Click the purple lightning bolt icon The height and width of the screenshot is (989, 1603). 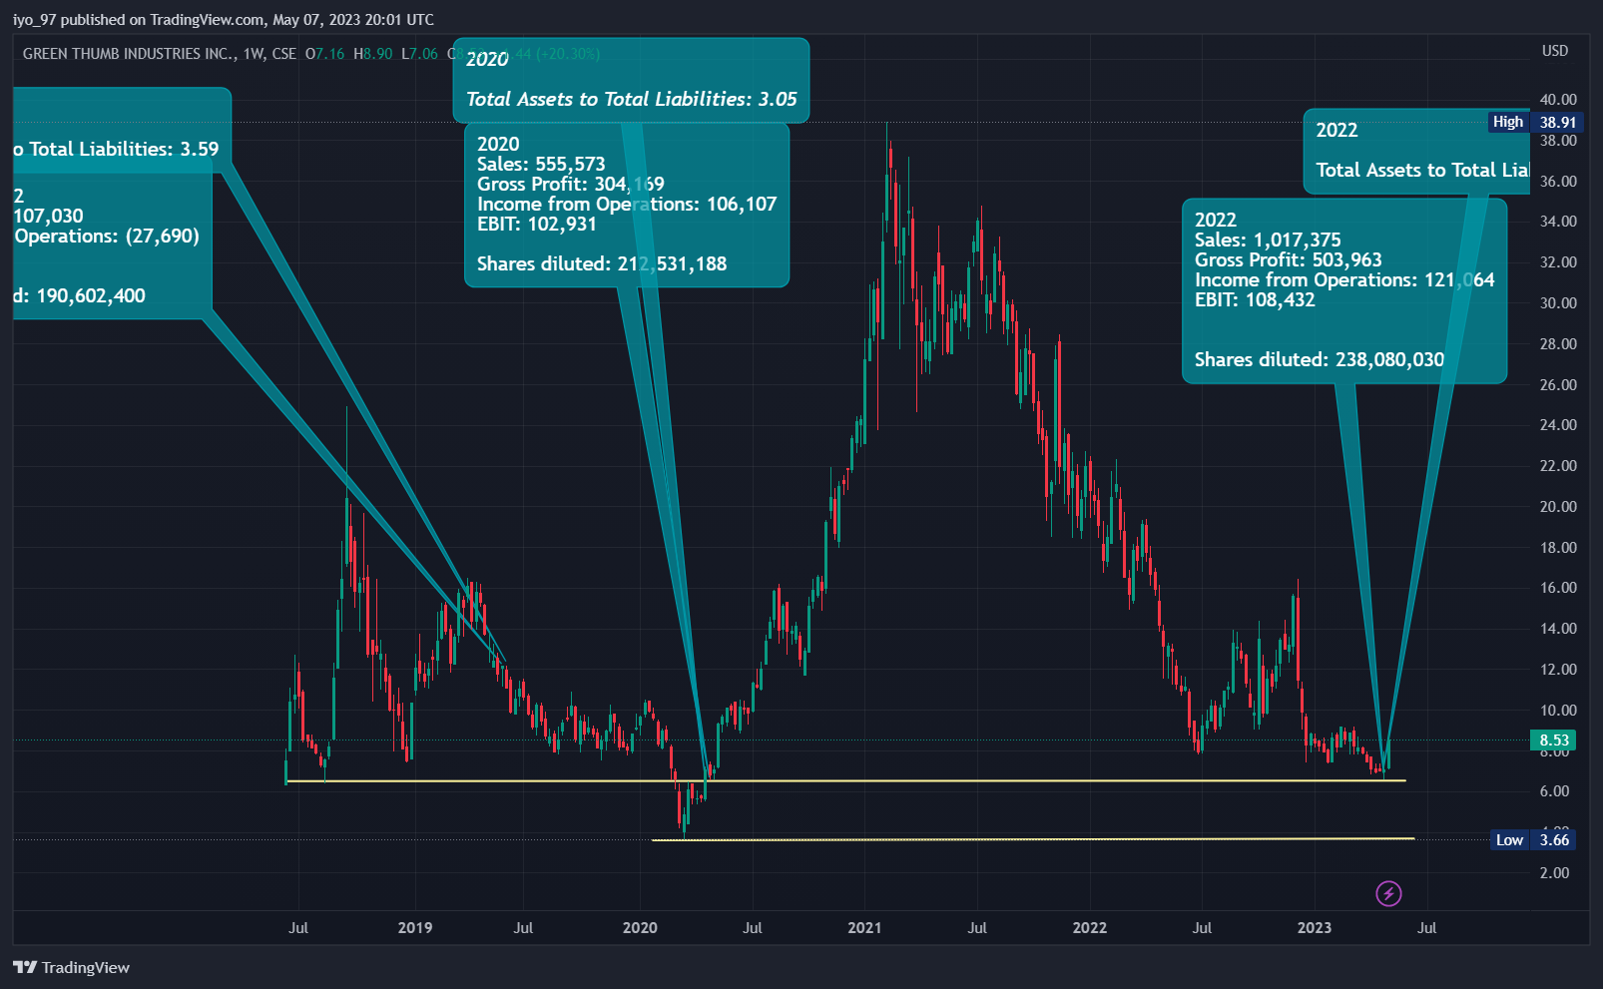click(x=1388, y=893)
